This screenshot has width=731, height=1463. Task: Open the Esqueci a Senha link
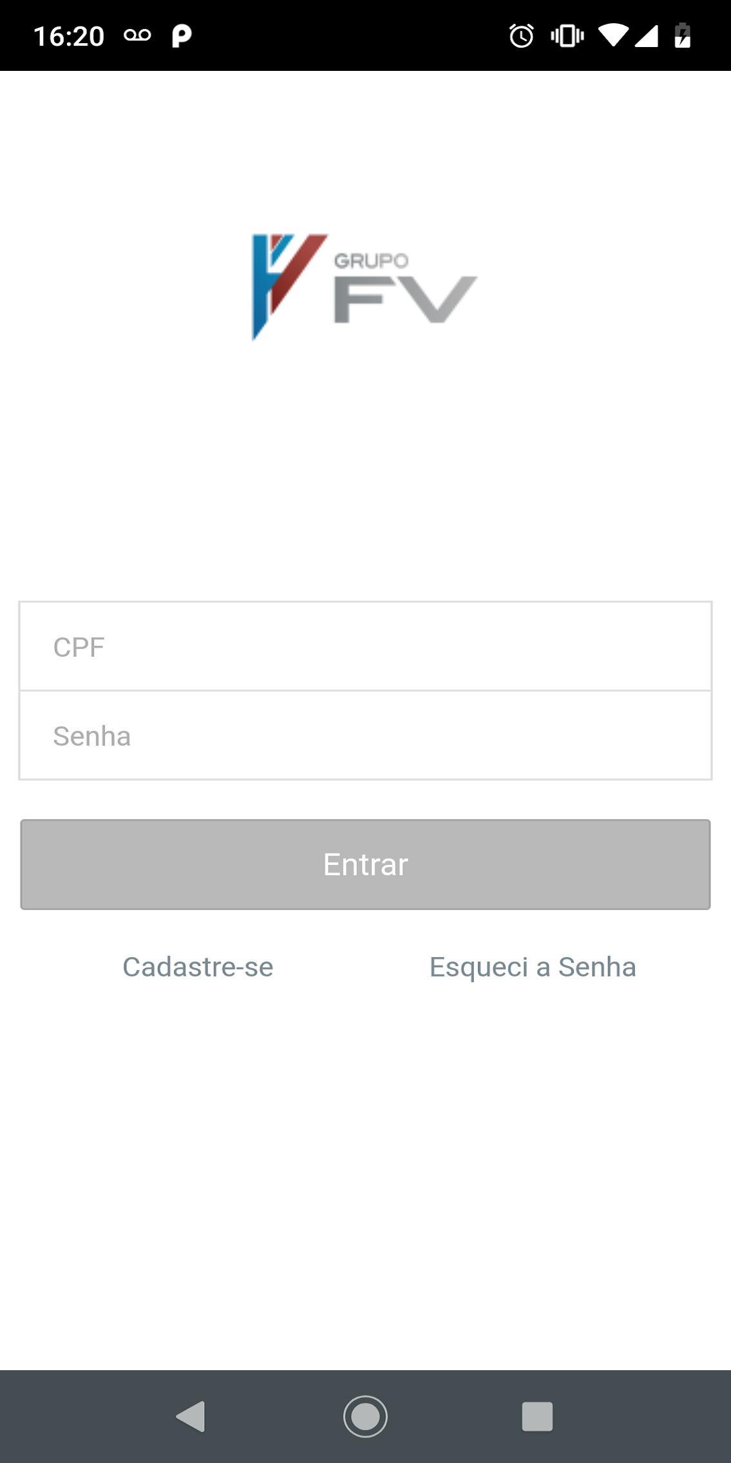pos(533,967)
